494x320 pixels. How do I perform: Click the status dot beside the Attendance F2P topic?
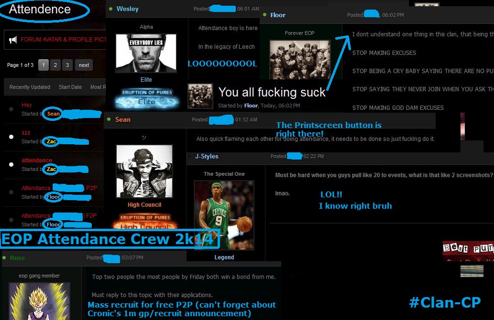pyautogui.click(x=11, y=220)
